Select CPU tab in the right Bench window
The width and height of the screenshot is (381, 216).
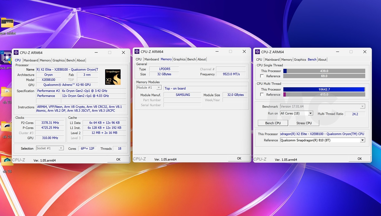click(259, 60)
